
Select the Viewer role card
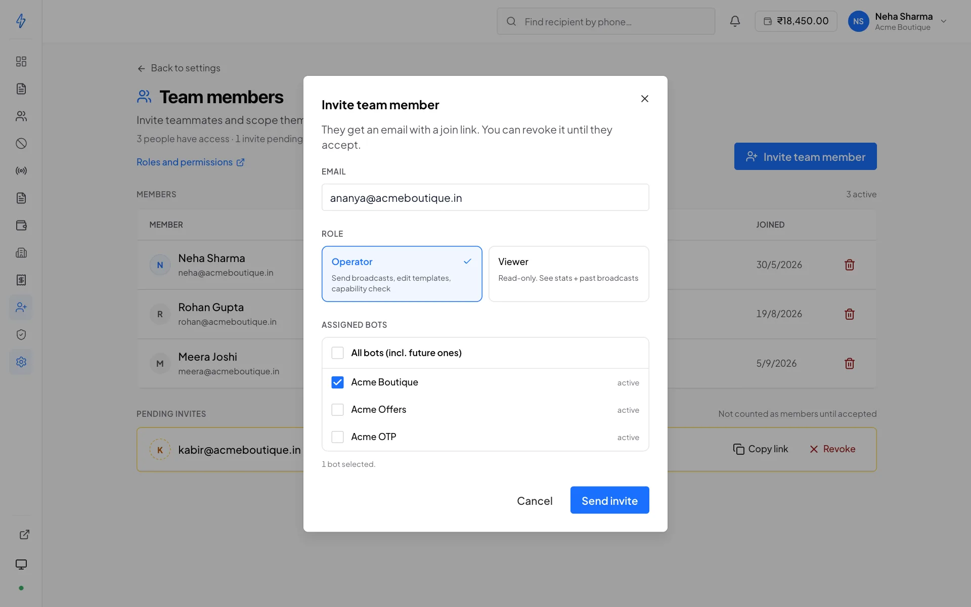(568, 274)
